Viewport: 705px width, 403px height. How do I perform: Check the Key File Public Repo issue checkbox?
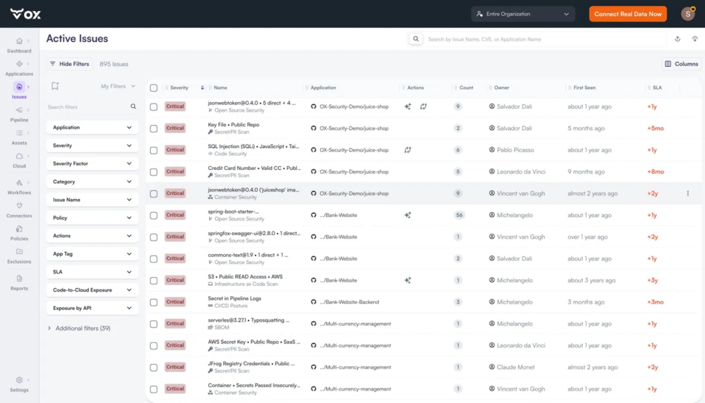[154, 129]
